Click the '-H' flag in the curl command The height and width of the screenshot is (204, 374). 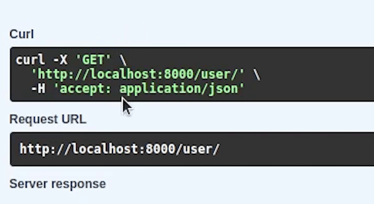(38, 89)
